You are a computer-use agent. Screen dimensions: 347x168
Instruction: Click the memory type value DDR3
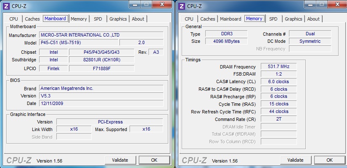click(x=227, y=34)
